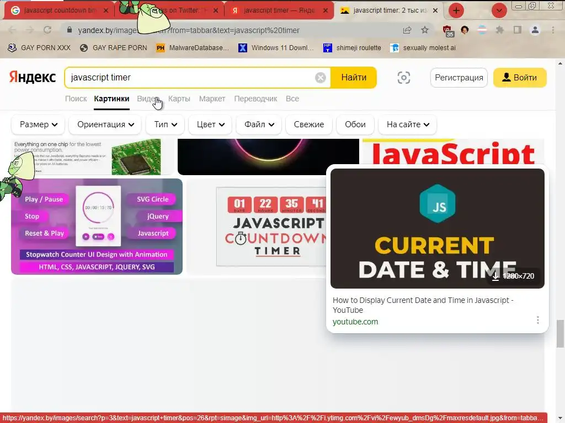Reload the current page
This screenshot has height=423, width=565.
[47, 30]
